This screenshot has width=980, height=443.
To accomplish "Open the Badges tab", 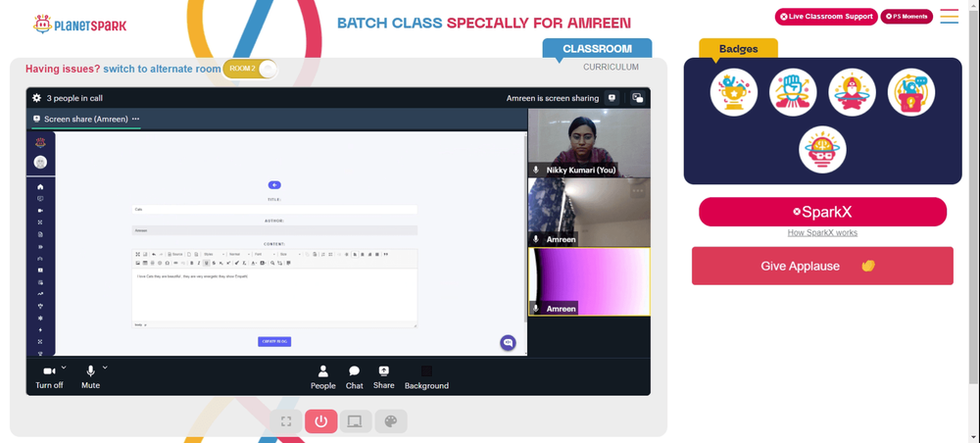I will click(738, 49).
